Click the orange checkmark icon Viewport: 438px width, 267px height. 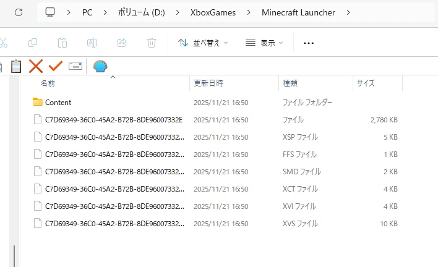[55, 66]
